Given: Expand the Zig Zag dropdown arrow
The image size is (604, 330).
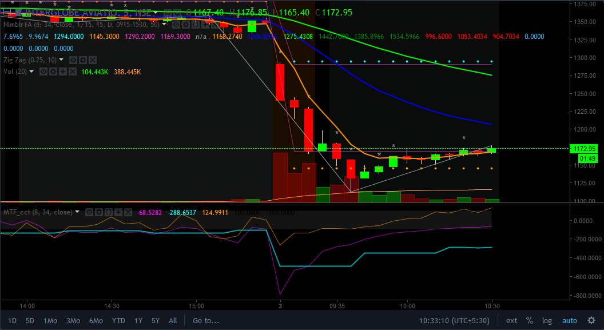Looking at the screenshot, I should (61, 59).
